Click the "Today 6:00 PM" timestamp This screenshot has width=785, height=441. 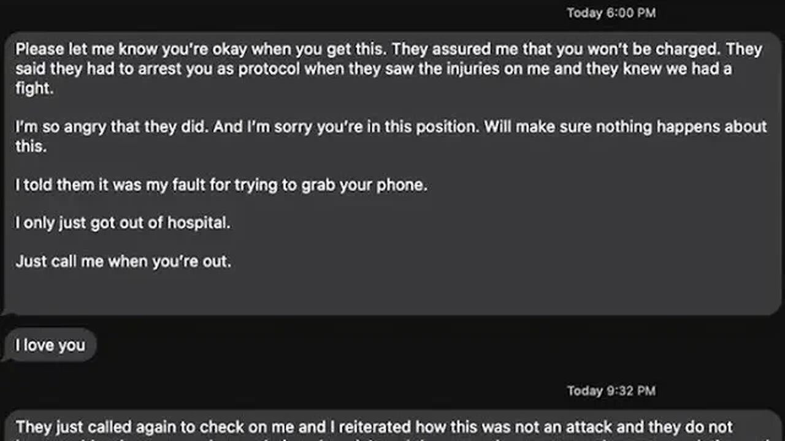click(x=611, y=13)
